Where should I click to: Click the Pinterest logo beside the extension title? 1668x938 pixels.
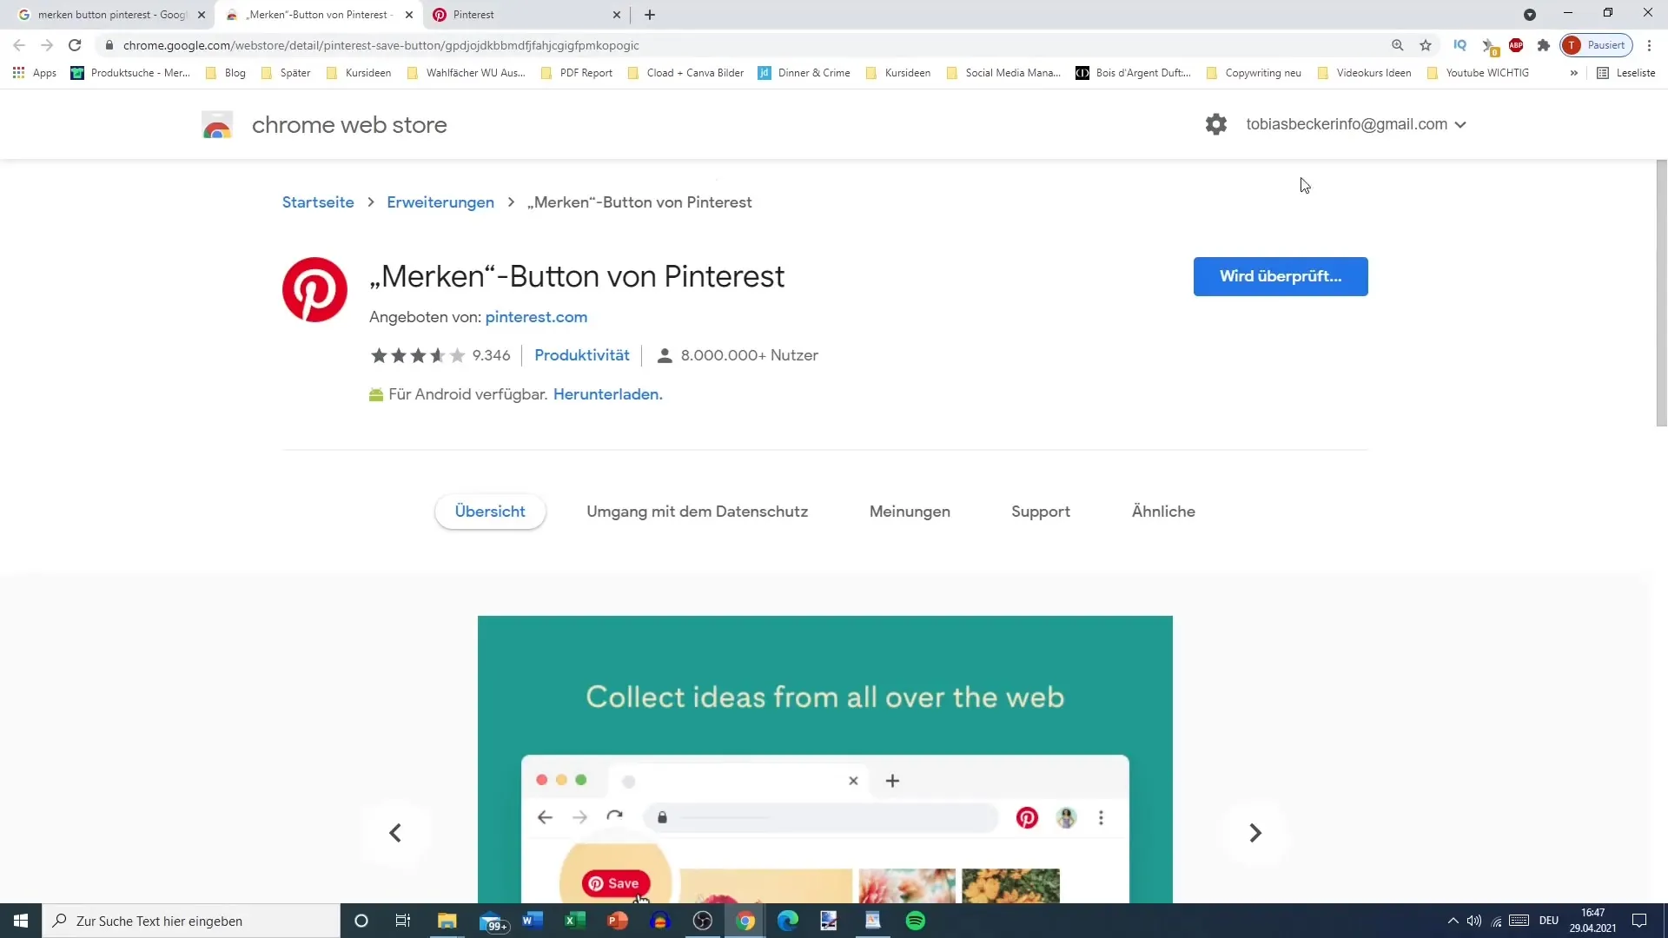[314, 289]
